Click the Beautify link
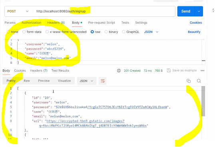215x147 pixels. coord(194,32)
